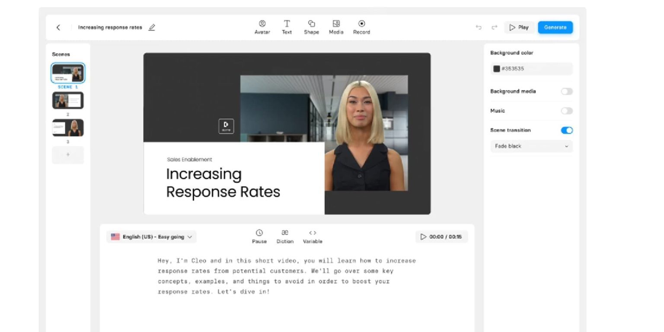Go back using the left arrow
Viewport: 664px width, 332px height.
(58, 27)
